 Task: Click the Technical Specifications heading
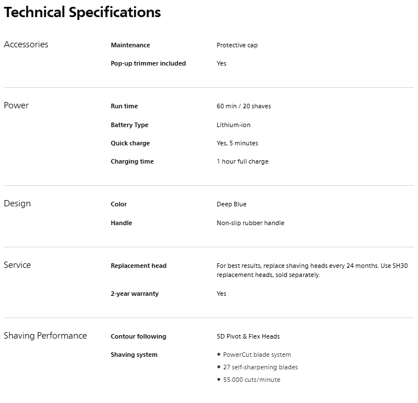click(x=83, y=13)
